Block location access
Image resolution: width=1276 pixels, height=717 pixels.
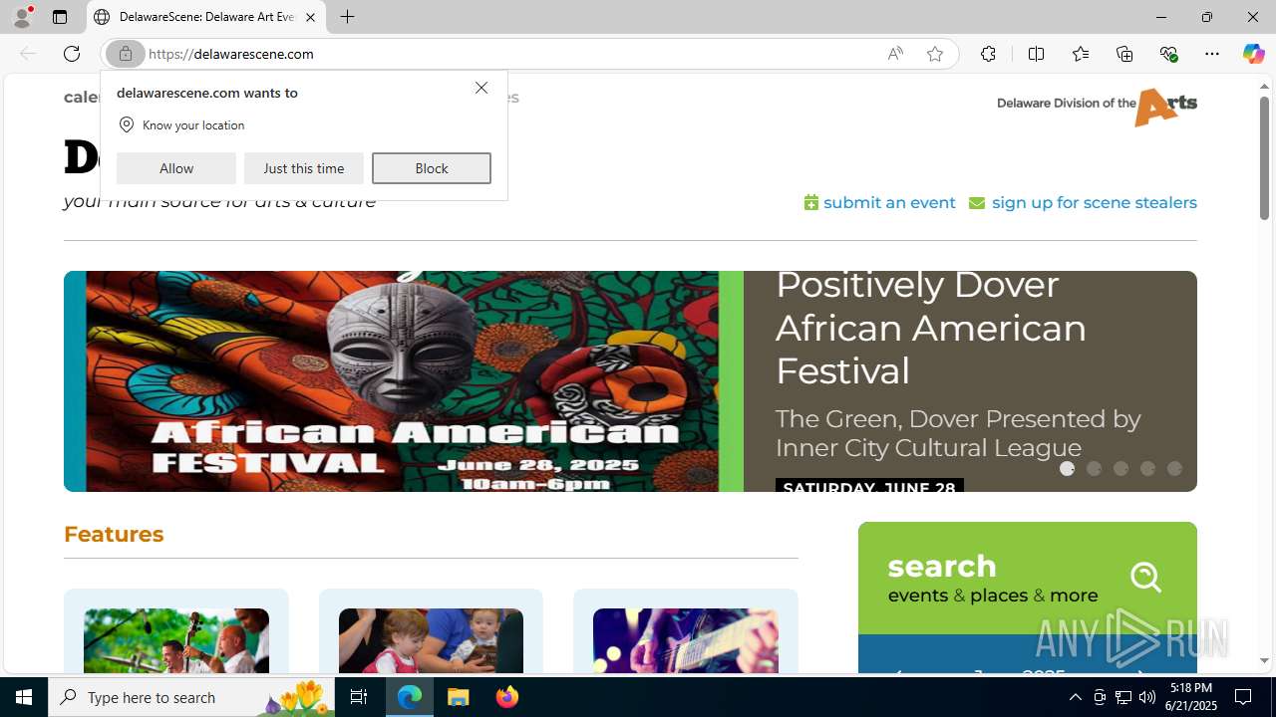(432, 168)
